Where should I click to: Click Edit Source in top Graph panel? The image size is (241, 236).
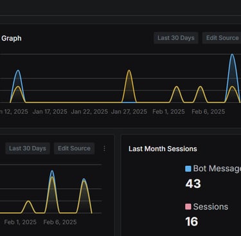pos(222,38)
